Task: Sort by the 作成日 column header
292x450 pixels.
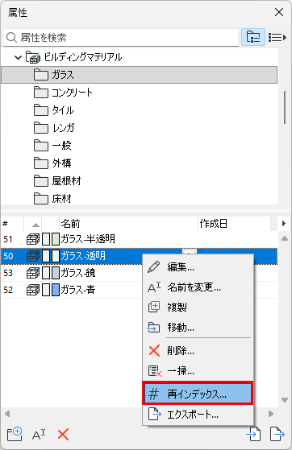Action: pyautogui.click(x=234, y=224)
